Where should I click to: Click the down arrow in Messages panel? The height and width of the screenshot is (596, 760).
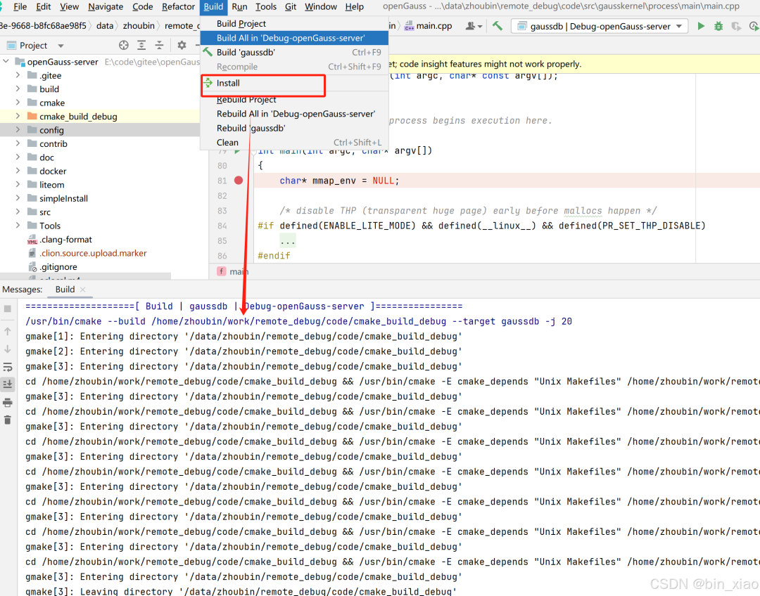tap(7, 349)
